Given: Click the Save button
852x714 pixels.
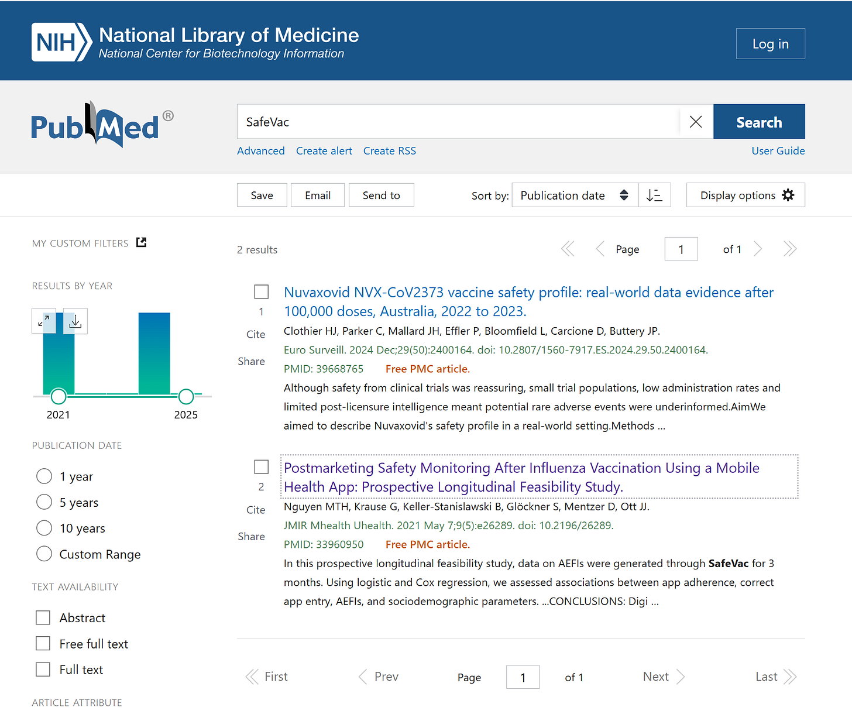Looking at the screenshot, I should pyautogui.click(x=262, y=195).
